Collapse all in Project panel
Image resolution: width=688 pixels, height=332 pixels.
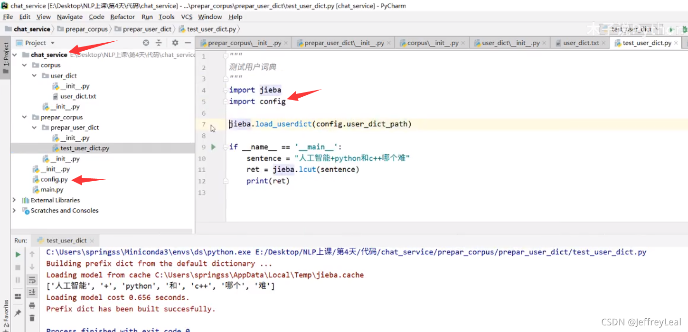click(159, 43)
